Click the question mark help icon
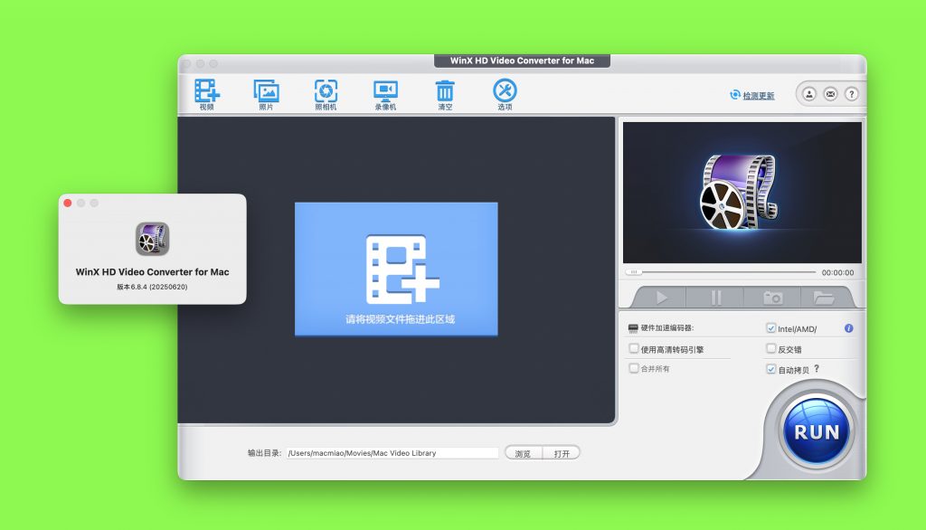The height and width of the screenshot is (530, 926). 851,93
